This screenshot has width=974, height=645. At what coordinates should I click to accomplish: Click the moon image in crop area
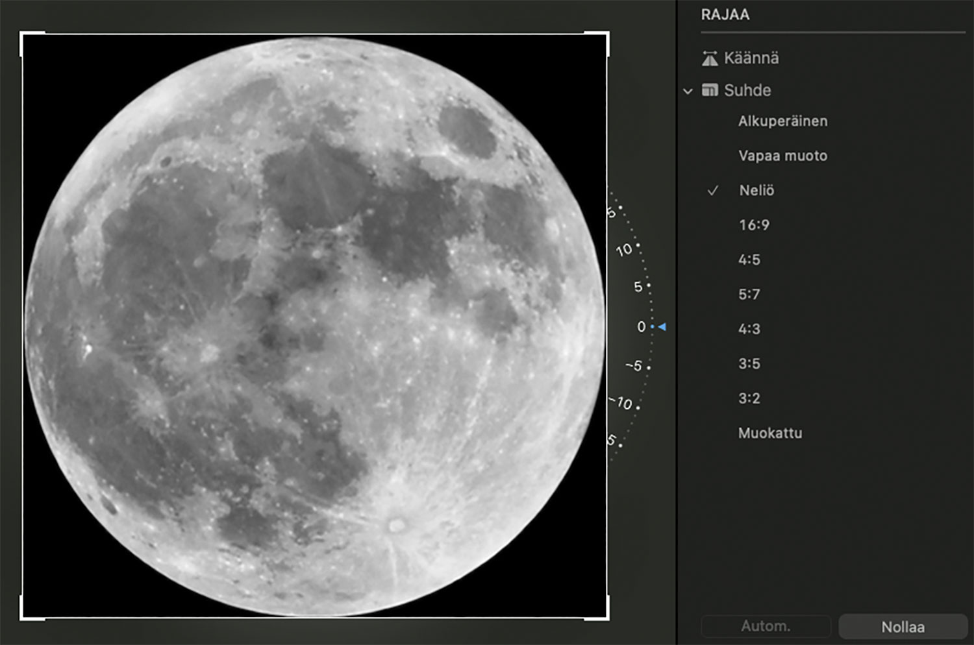[x=315, y=326]
